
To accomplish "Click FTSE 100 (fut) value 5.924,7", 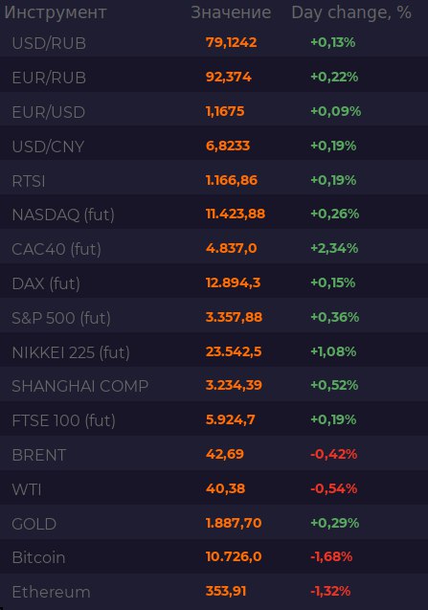I will pyautogui.click(x=231, y=419).
